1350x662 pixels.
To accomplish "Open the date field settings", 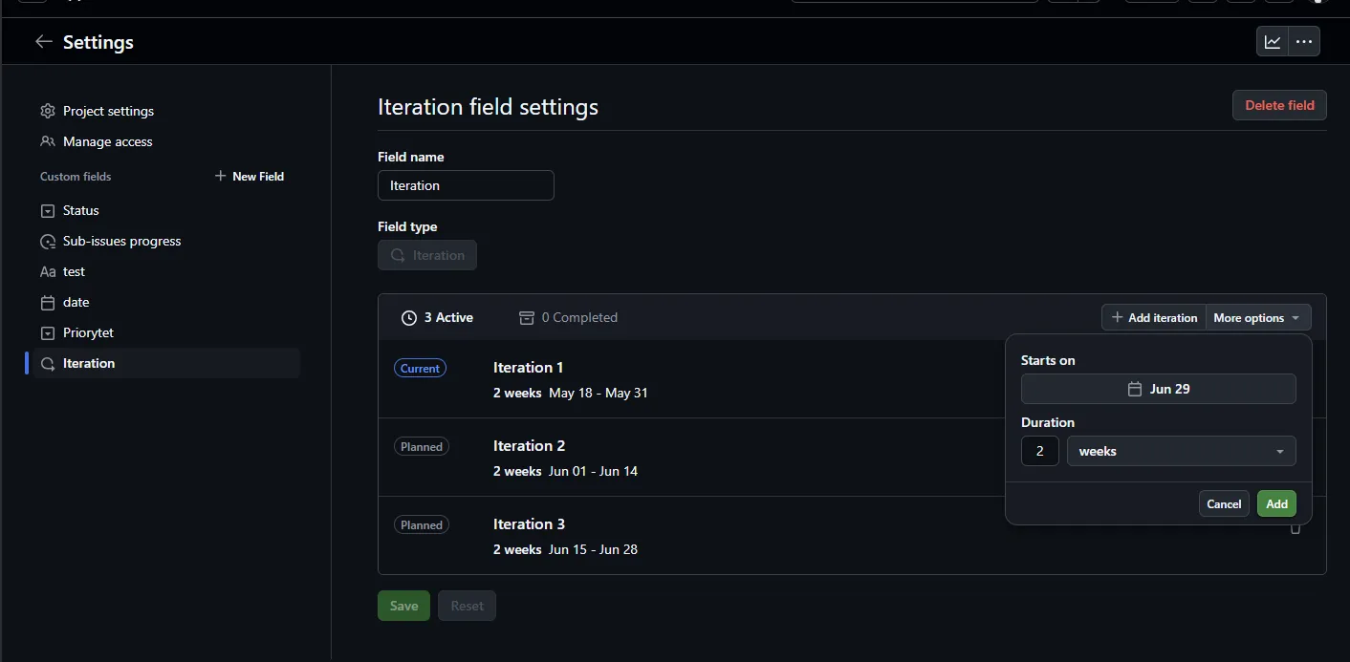I will 76,302.
